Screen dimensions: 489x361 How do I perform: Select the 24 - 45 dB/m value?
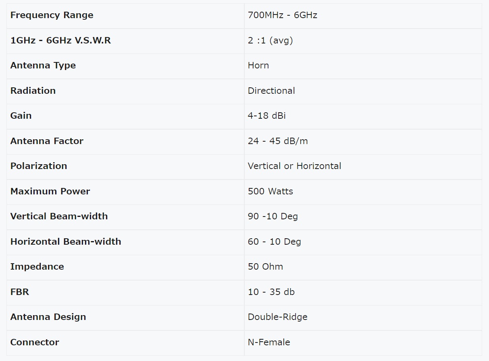(278, 141)
